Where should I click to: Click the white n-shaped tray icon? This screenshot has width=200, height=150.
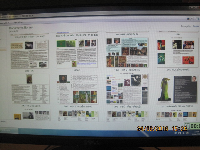click(179, 133)
